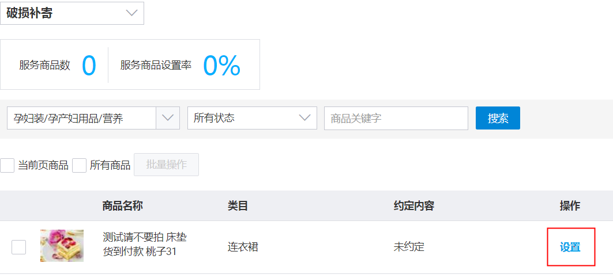The width and height of the screenshot is (613, 278).
Task: Select the 桃子31 product row checkbox
Action: [19, 247]
